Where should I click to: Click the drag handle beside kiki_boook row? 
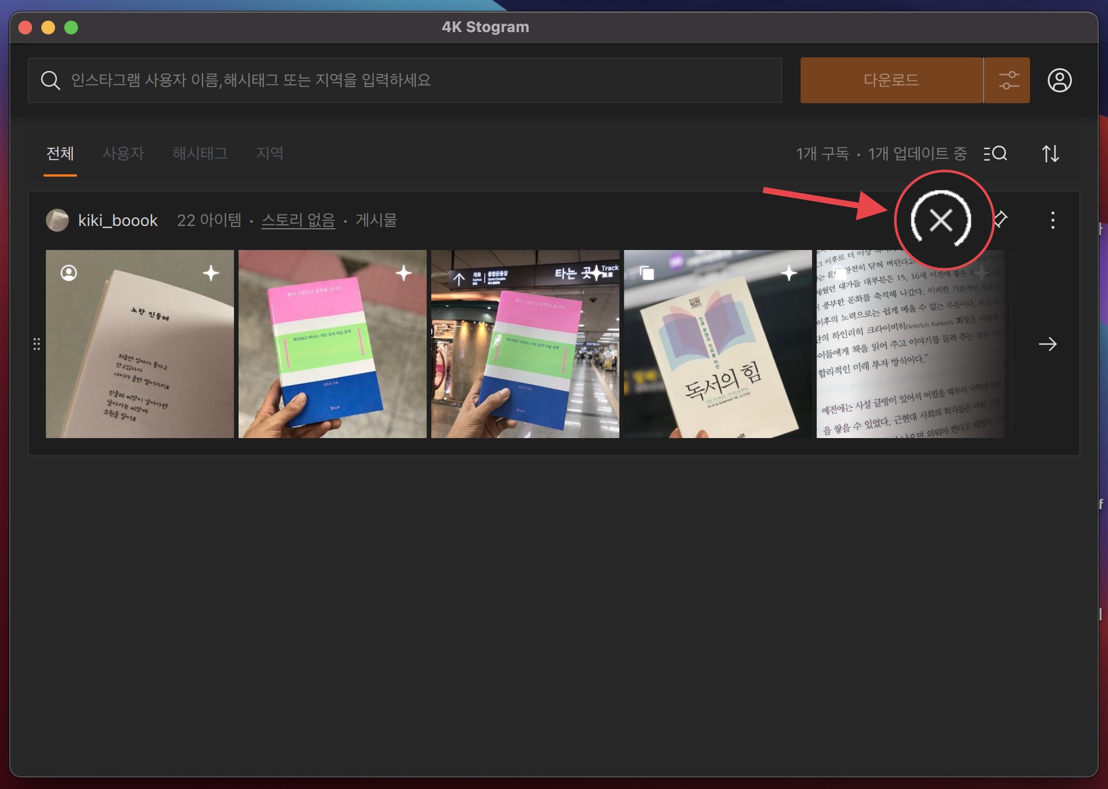37,344
